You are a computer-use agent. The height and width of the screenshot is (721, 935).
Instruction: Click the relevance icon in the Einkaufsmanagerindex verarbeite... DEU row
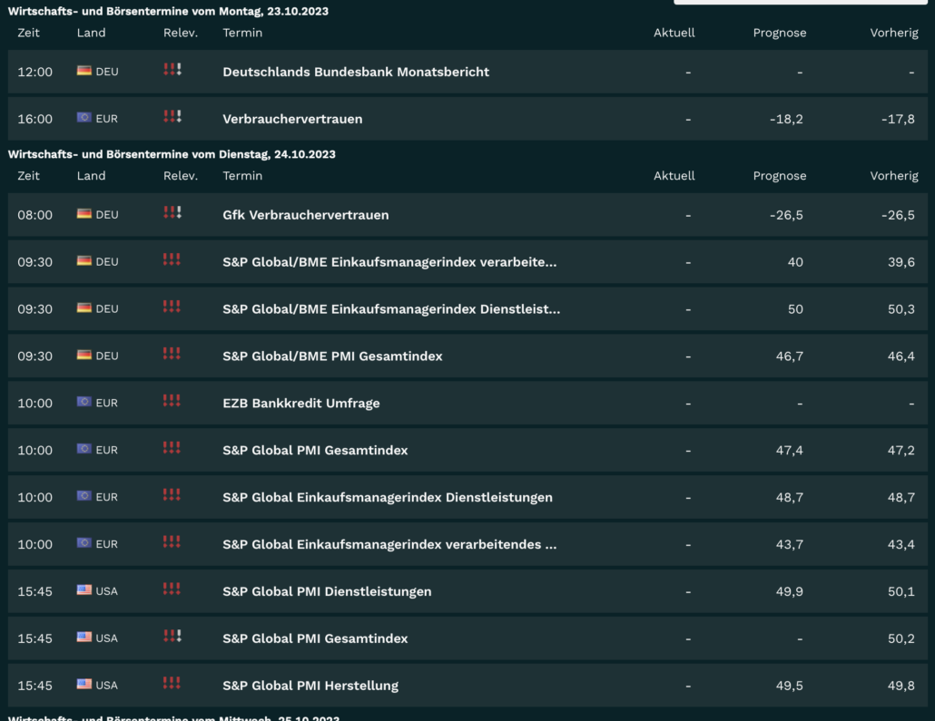point(172,259)
